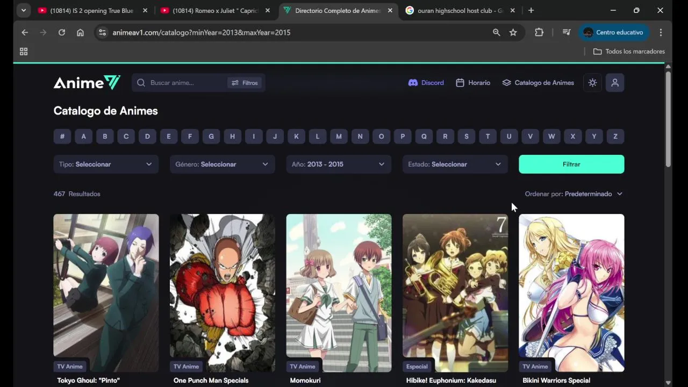Open the Centro educativo profile button
Image resolution: width=688 pixels, height=387 pixels.
click(613, 32)
